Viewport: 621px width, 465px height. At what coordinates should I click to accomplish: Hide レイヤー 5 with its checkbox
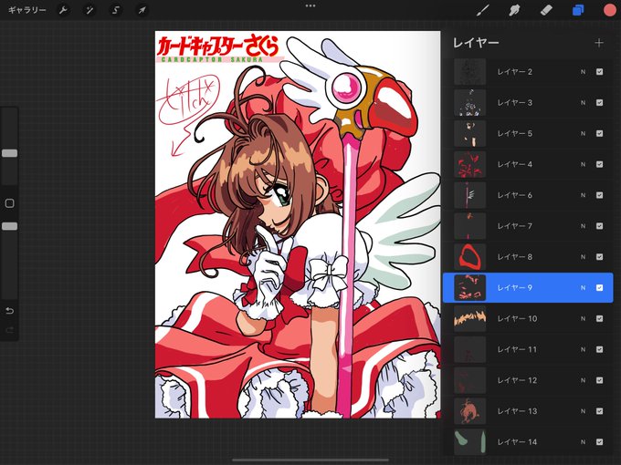click(x=600, y=133)
